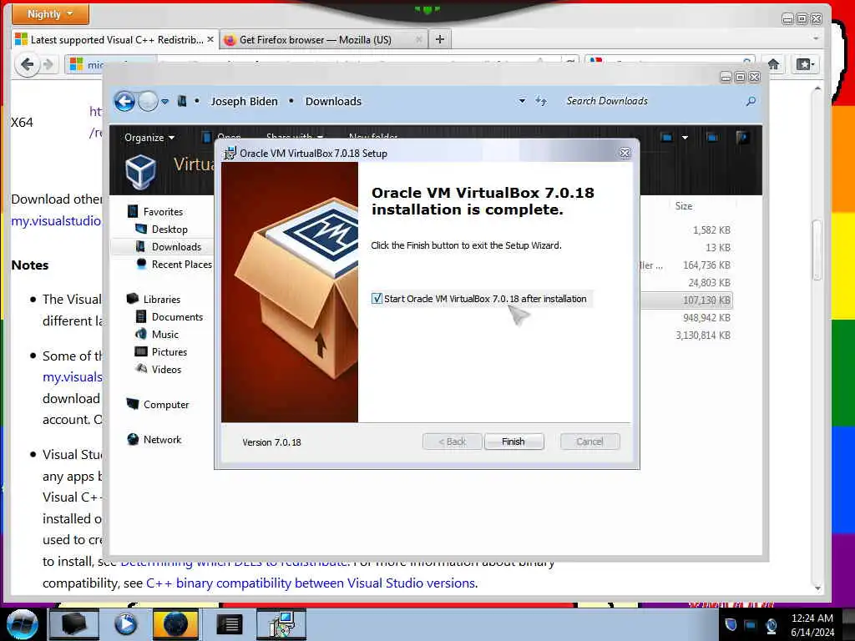Close the VirtualBox Setup dialog
855x641 pixels.
(625, 154)
